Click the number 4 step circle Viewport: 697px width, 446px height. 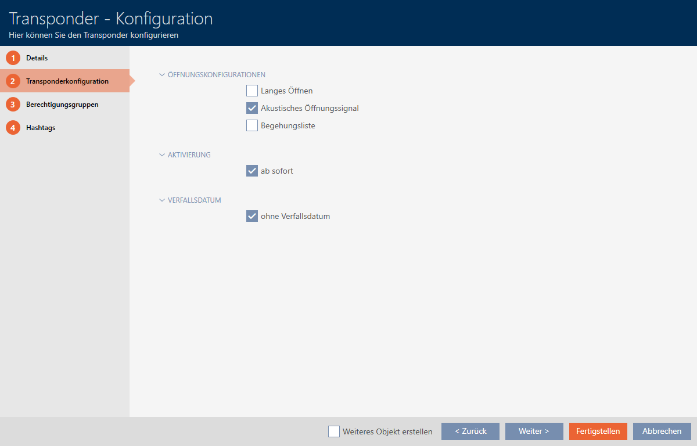point(13,128)
